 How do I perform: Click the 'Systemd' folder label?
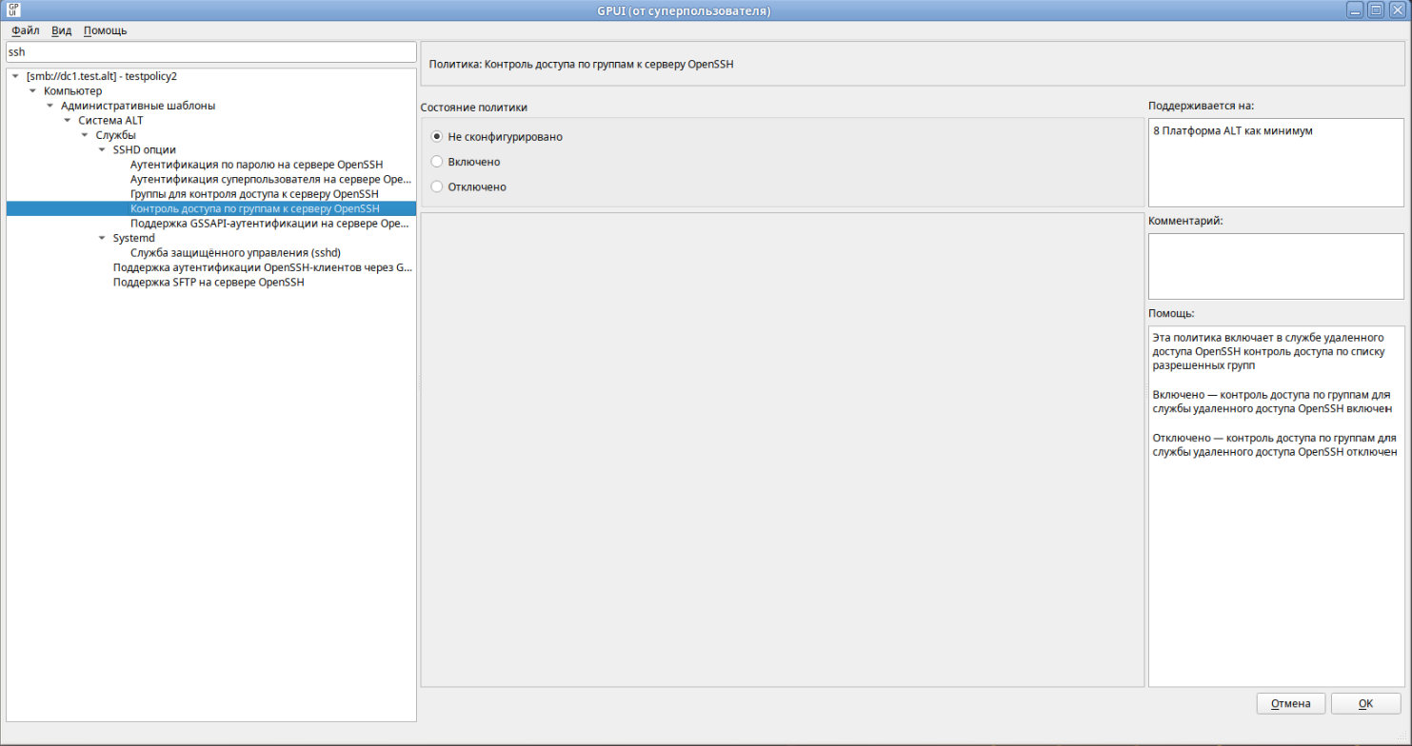coord(134,238)
